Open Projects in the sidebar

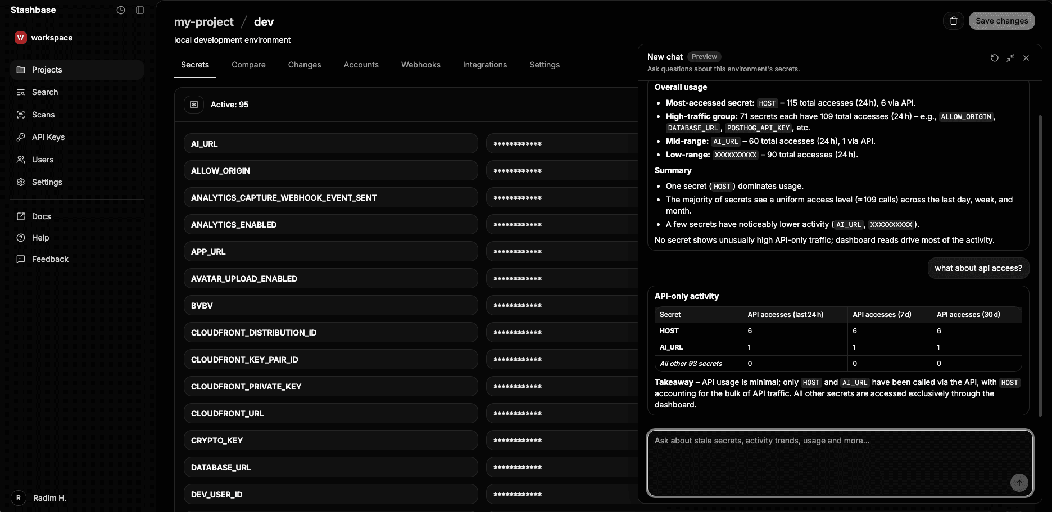point(77,70)
